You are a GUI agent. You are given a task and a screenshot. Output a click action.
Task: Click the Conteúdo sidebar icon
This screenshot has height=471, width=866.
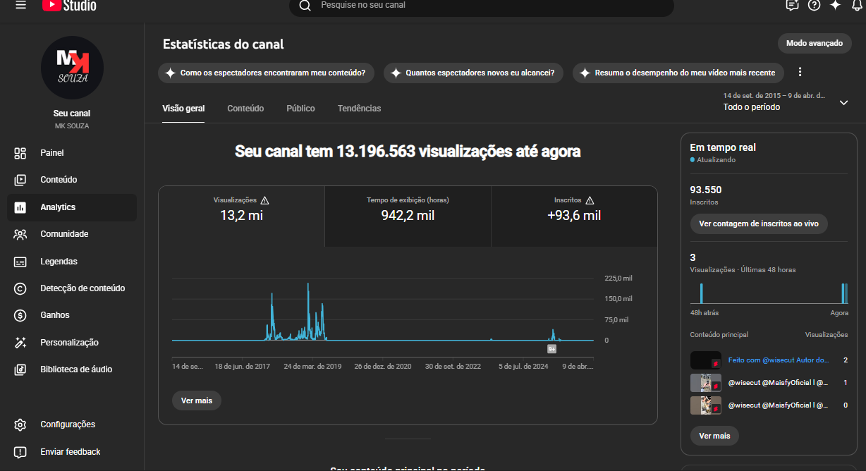(20, 180)
